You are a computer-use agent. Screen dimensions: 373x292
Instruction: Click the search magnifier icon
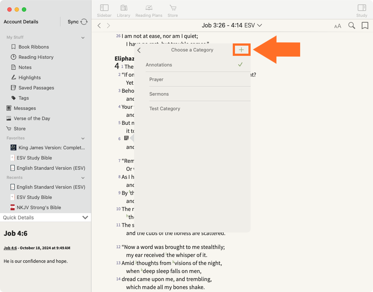tap(352, 26)
